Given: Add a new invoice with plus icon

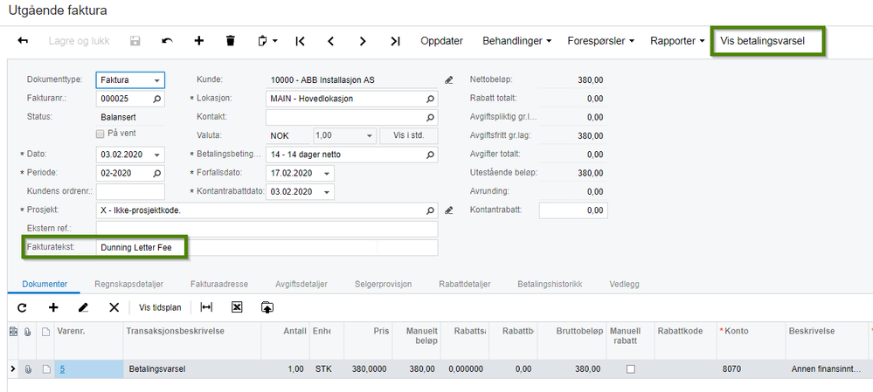Looking at the screenshot, I should [x=199, y=41].
